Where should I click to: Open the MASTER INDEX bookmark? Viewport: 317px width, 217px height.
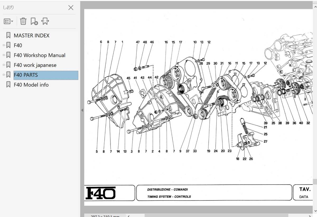click(31, 36)
